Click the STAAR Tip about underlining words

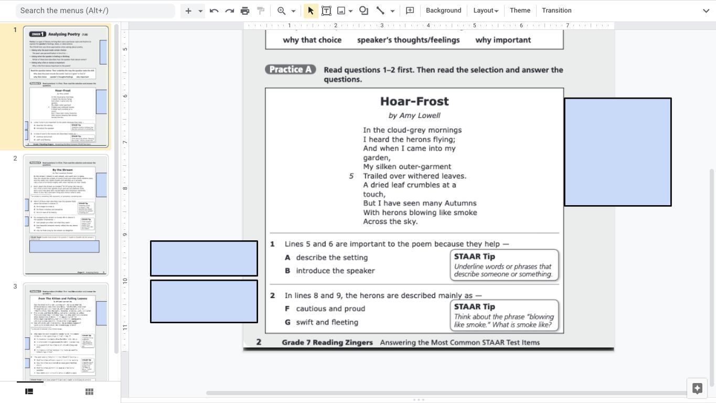504,265
